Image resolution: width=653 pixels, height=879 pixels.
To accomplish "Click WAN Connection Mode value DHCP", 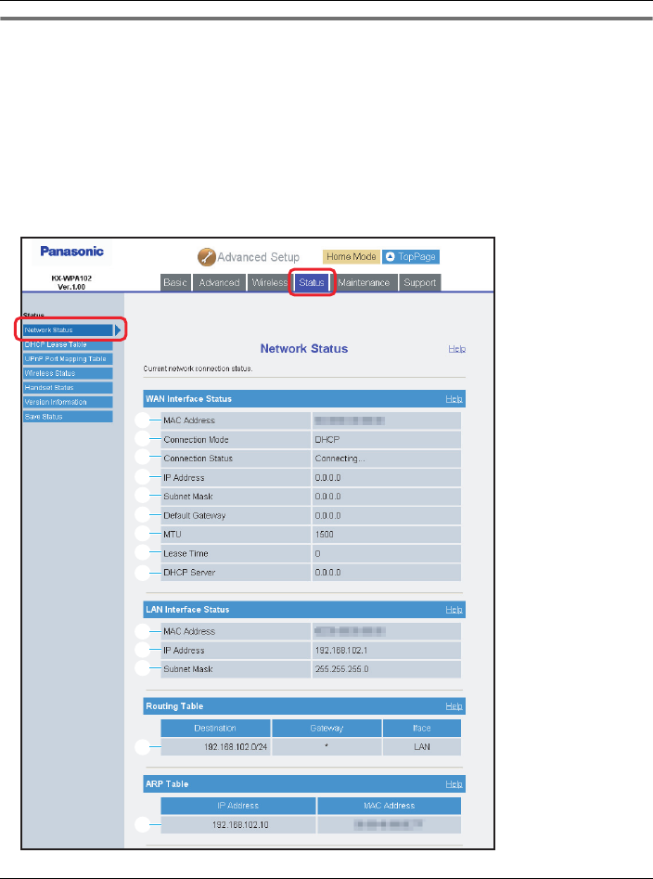I will click(327, 440).
